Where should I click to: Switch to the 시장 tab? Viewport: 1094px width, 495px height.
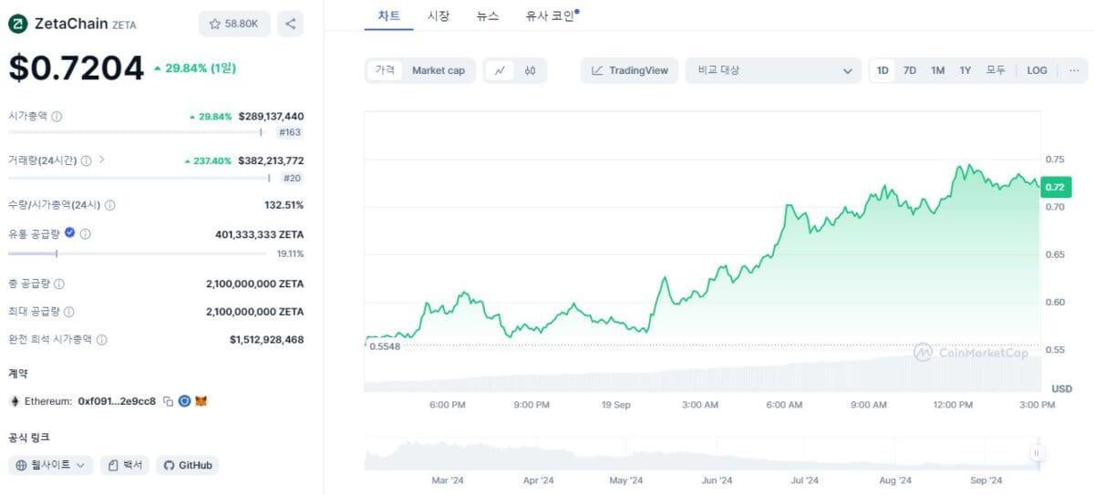point(438,15)
